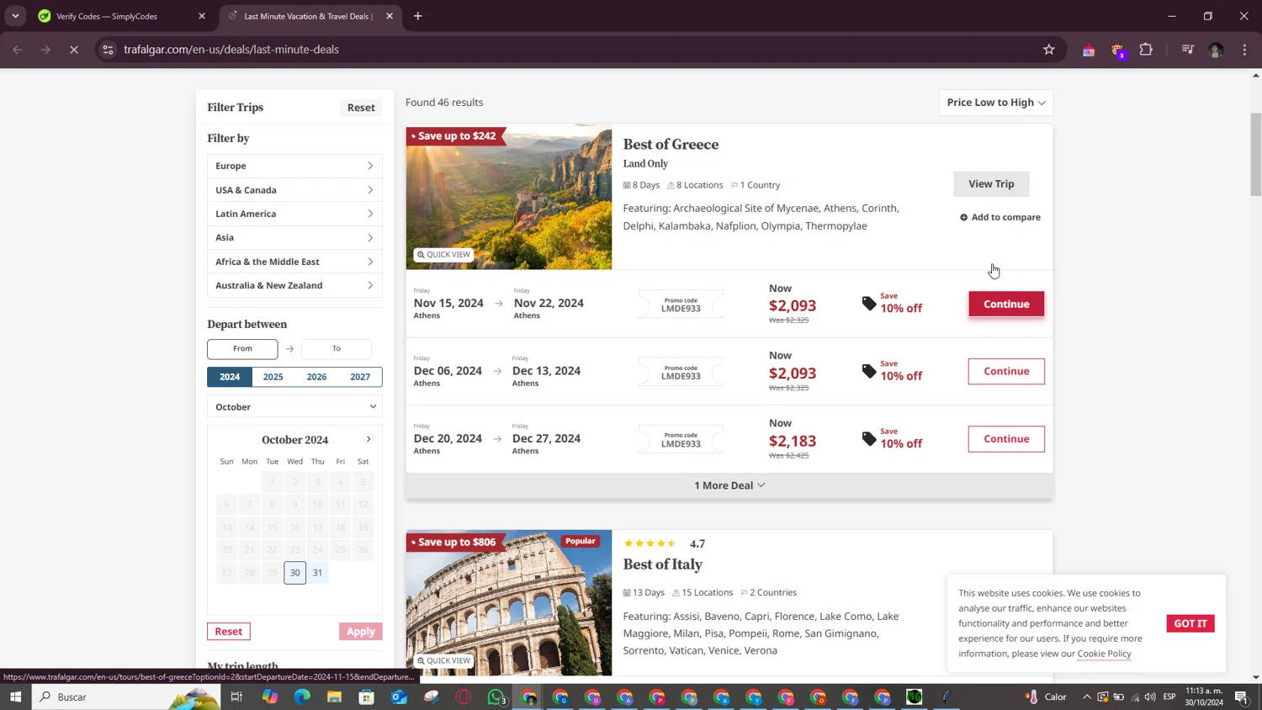The width and height of the screenshot is (1262, 710).
Task: Select October 31 in the calendar
Action: pos(317,573)
